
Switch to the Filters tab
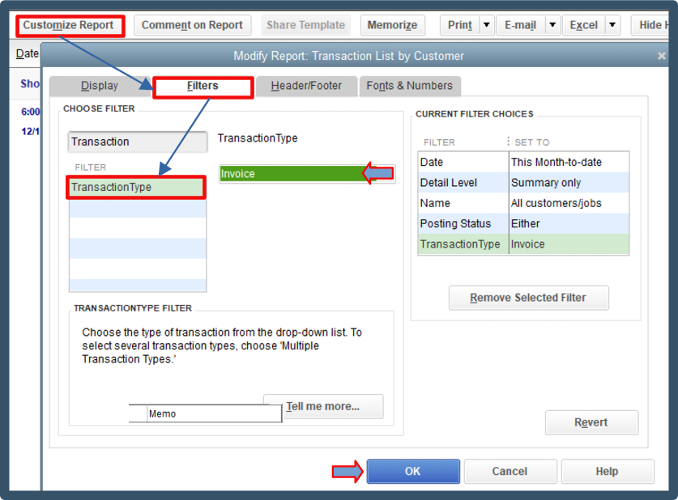click(x=203, y=86)
